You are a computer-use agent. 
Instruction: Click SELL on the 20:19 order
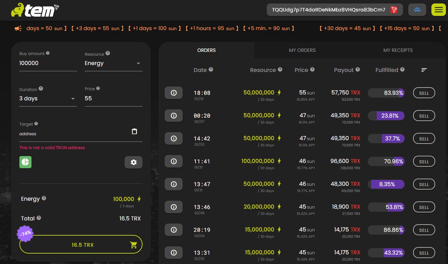click(x=424, y=230)
